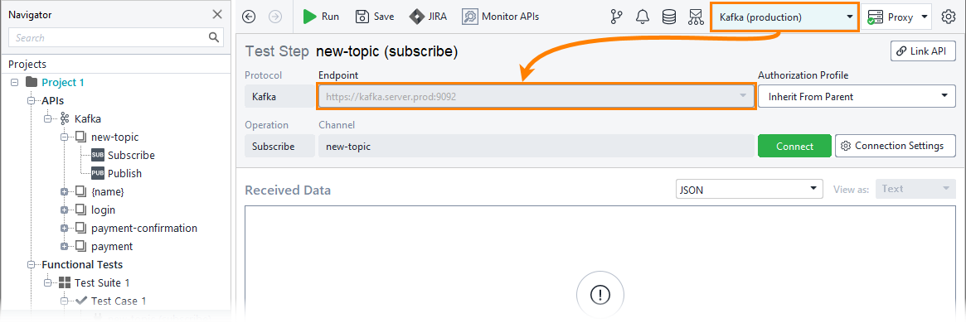The height and width of the screenshot is (323, 966).
Task: Click the PUB icon beside Publish
Action: pyautogui.click(x=98, y=173)
